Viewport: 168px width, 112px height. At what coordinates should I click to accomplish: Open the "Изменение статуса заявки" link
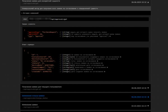[33, 96]
